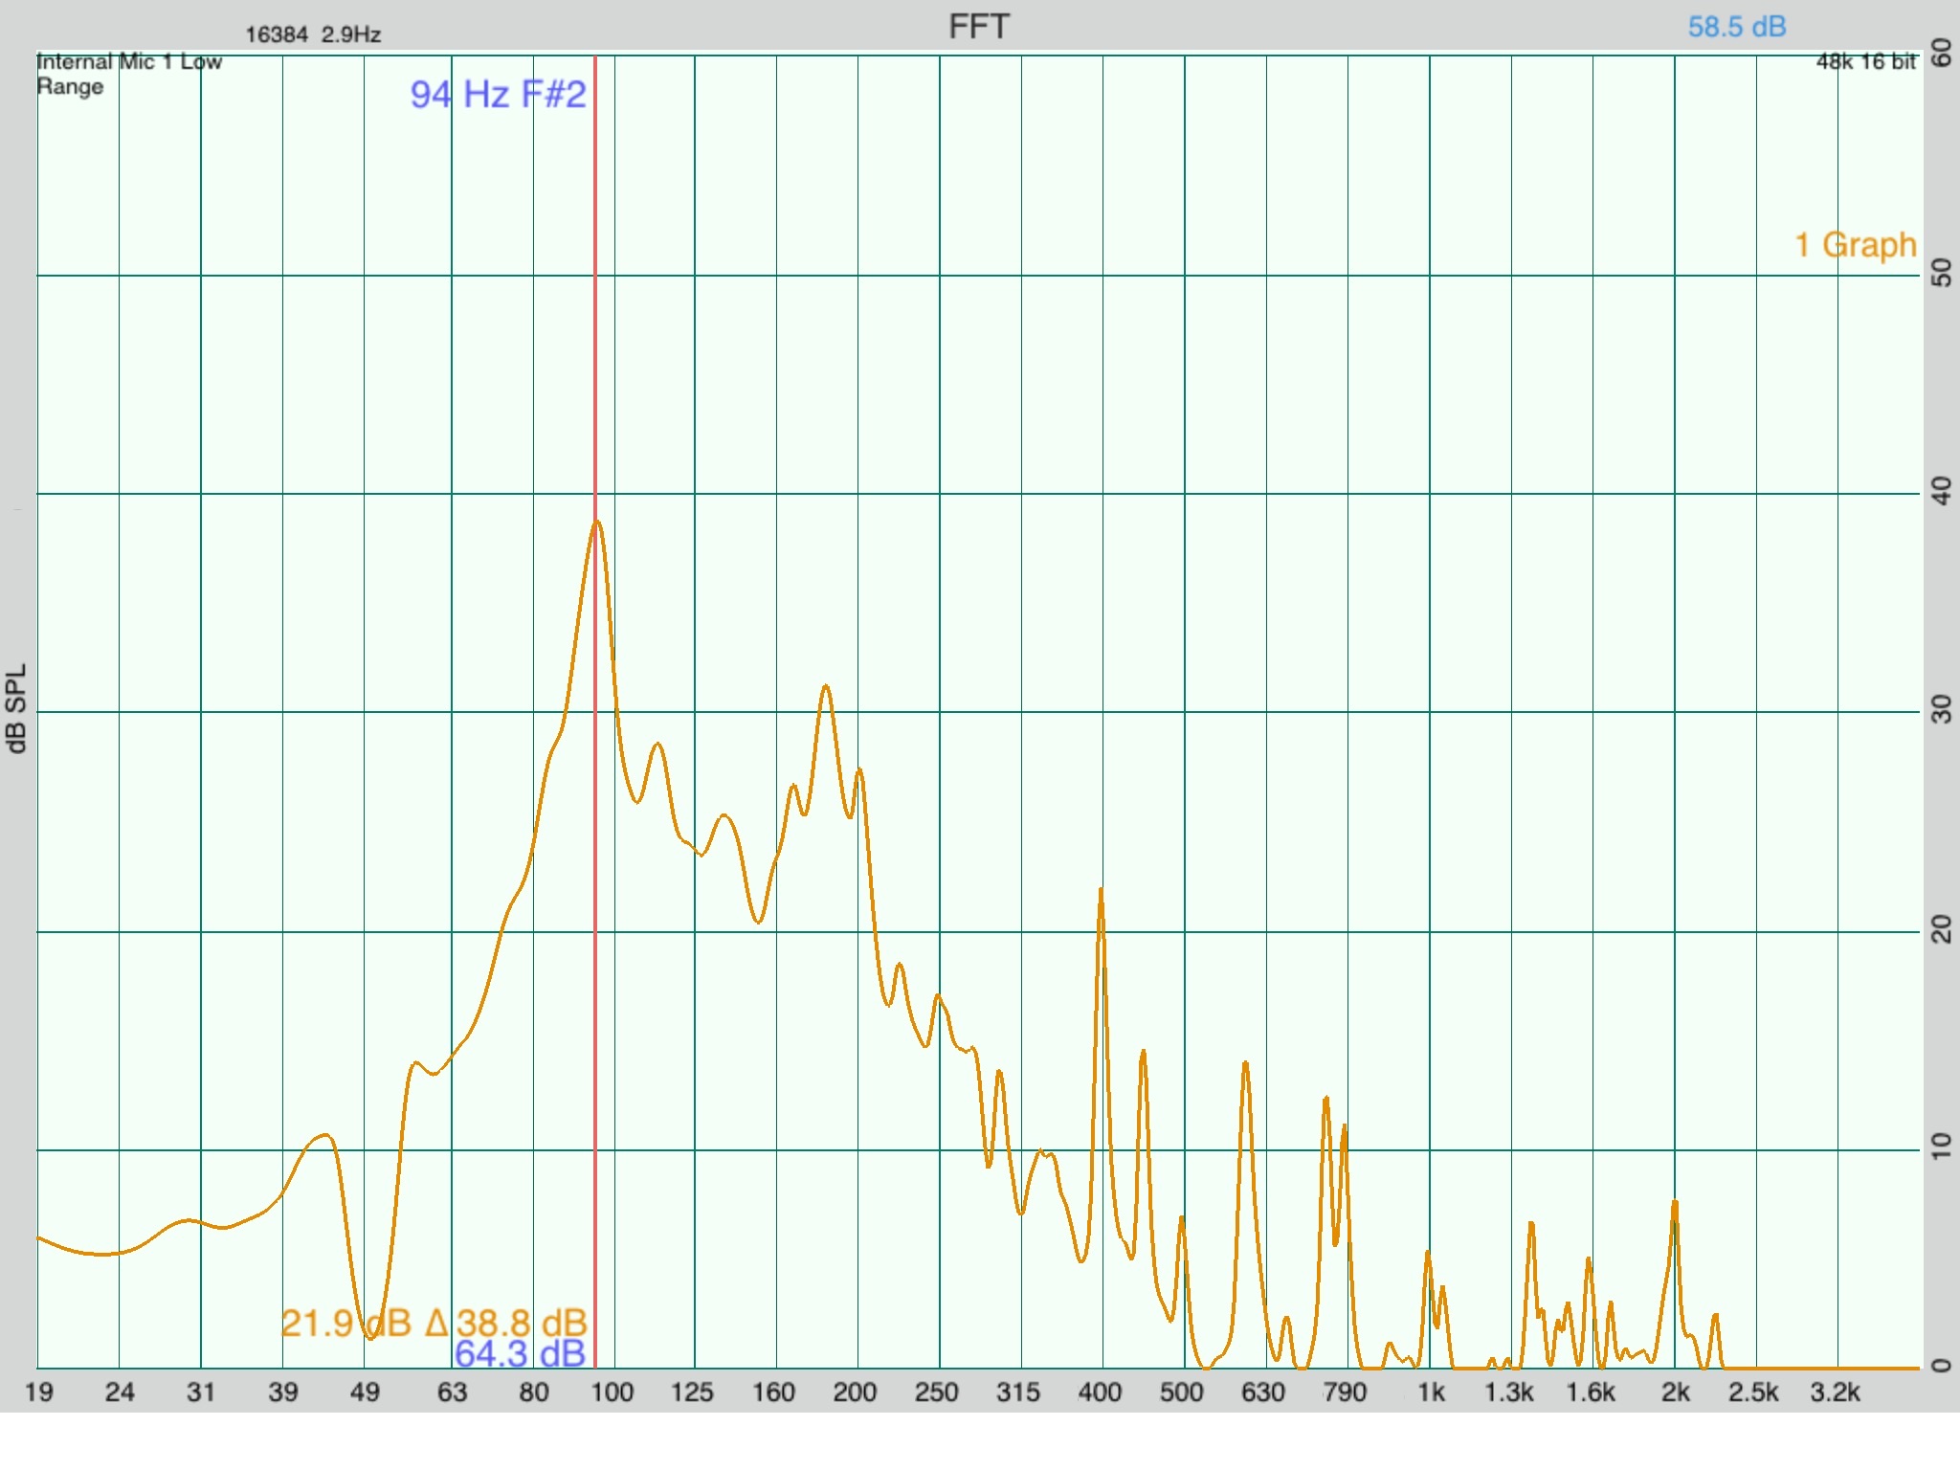Tap the 58.5 dB level readout
1960x1470 pixels.
[x=1736, y=27]
